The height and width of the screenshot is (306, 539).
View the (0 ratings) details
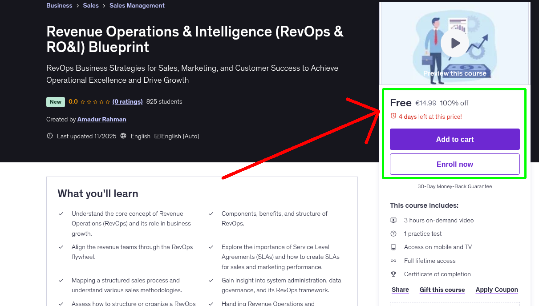[x=127, y=101]
